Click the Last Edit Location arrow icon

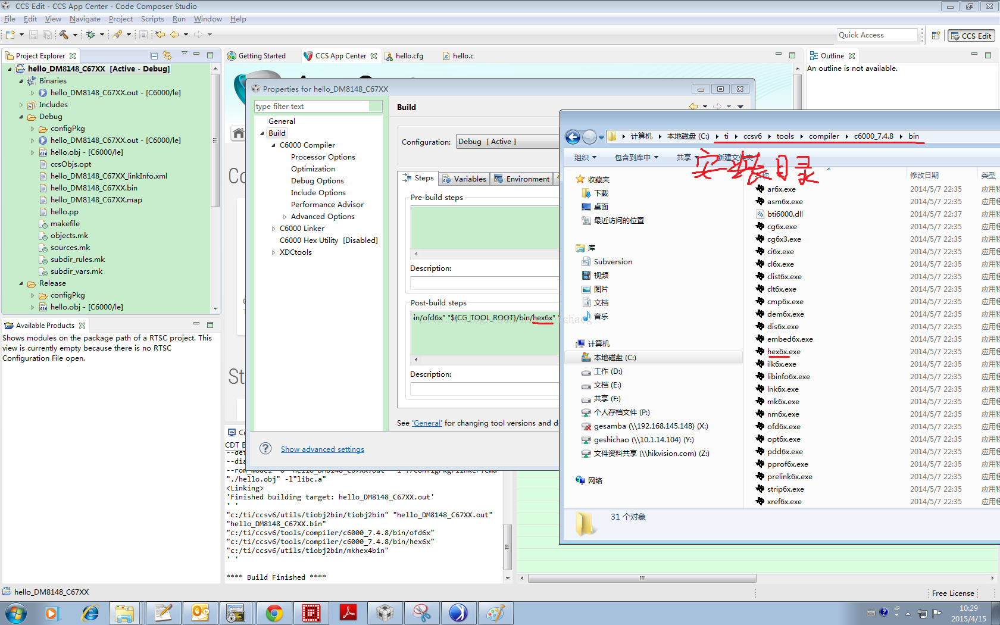(160, 35)
